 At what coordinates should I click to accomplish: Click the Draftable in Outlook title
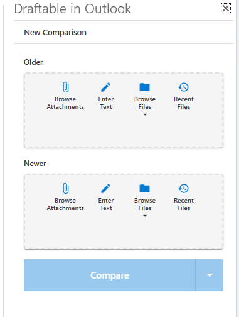coord(73,9)
